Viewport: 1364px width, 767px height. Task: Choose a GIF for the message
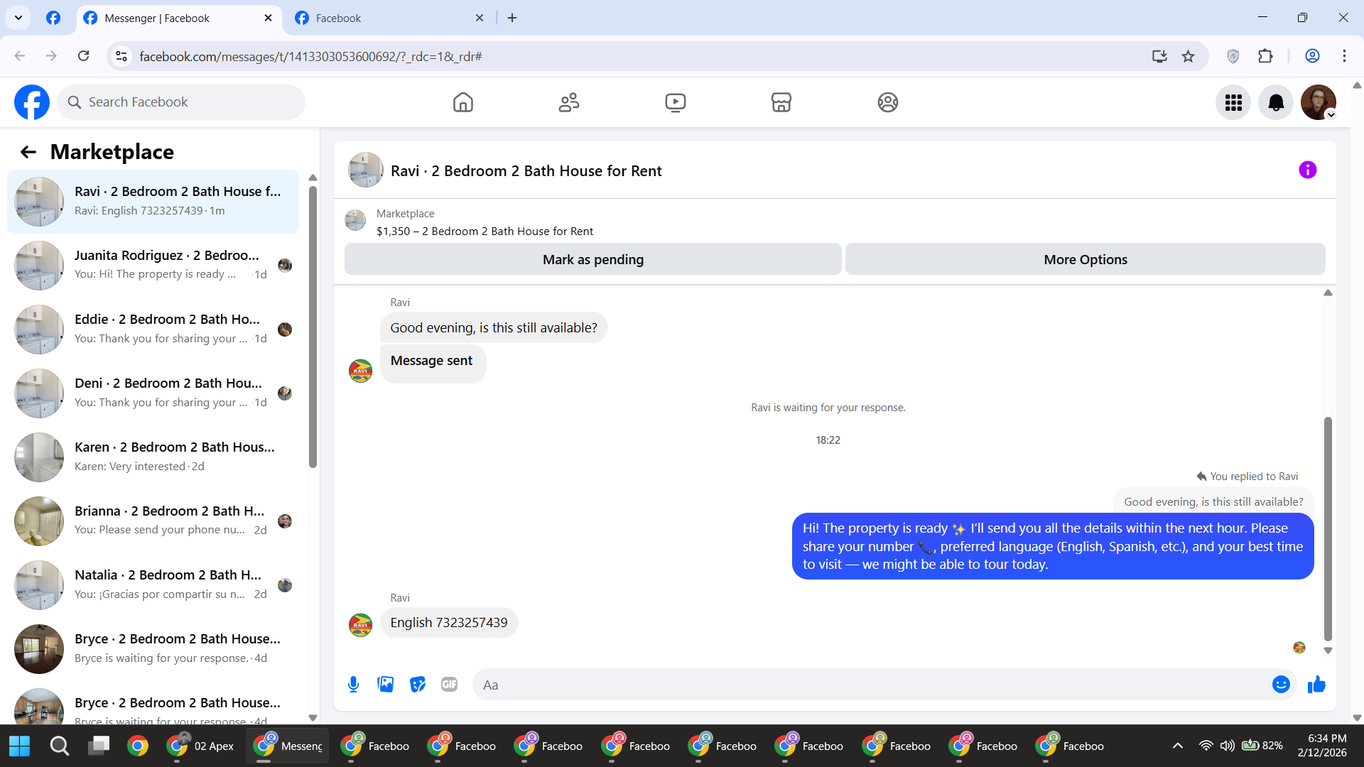450,685
